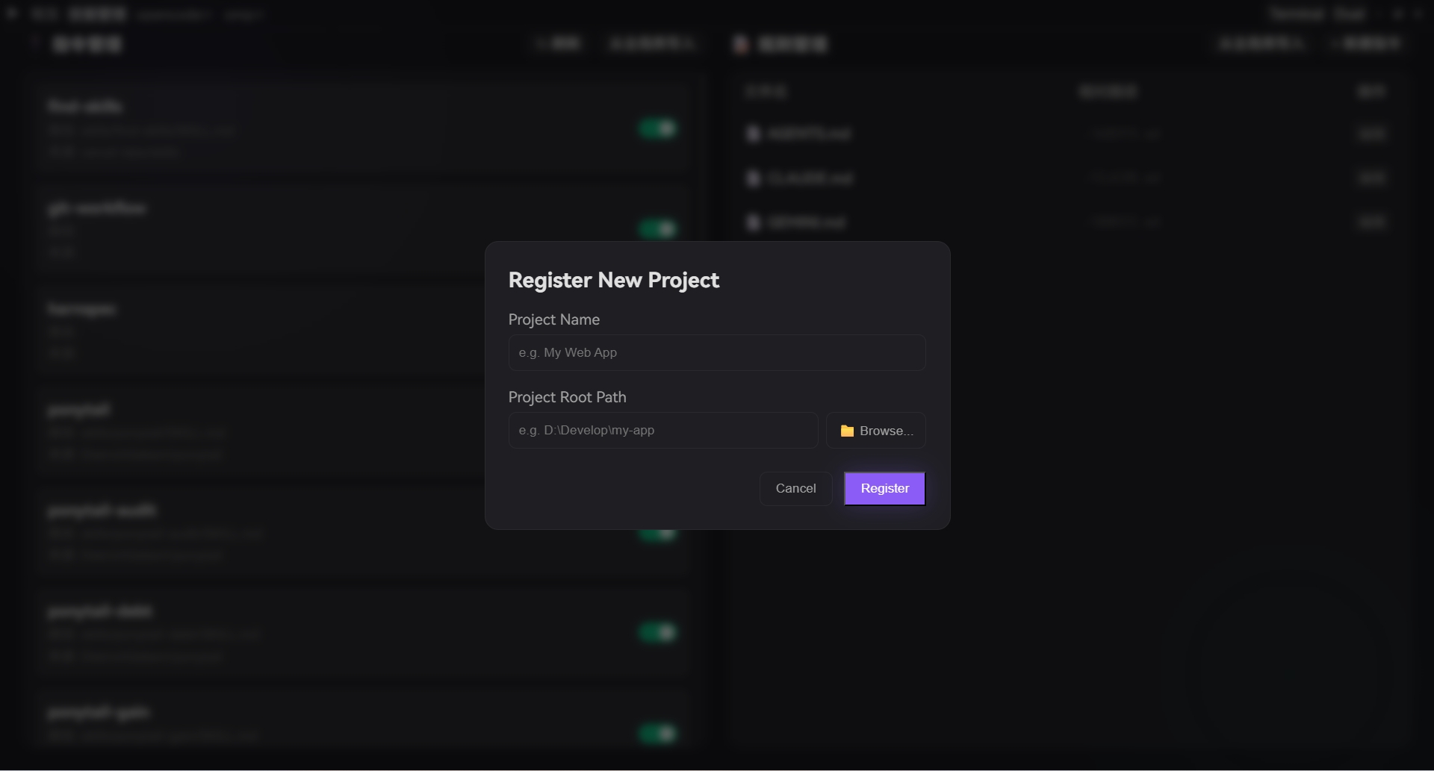Click the file icon beside AGENTS.md
The width and height of the screenshot is (1434, 771).
753,134
